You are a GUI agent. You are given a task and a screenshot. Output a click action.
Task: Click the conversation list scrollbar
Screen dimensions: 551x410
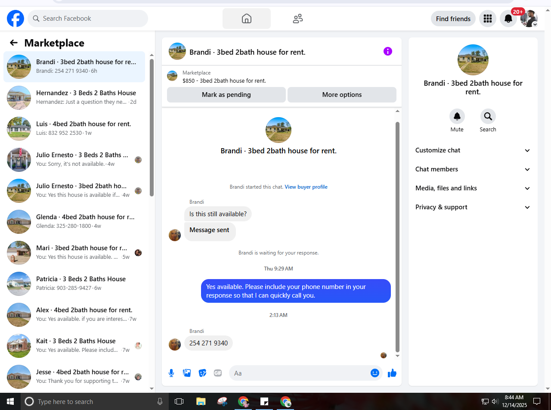point(152,127)
